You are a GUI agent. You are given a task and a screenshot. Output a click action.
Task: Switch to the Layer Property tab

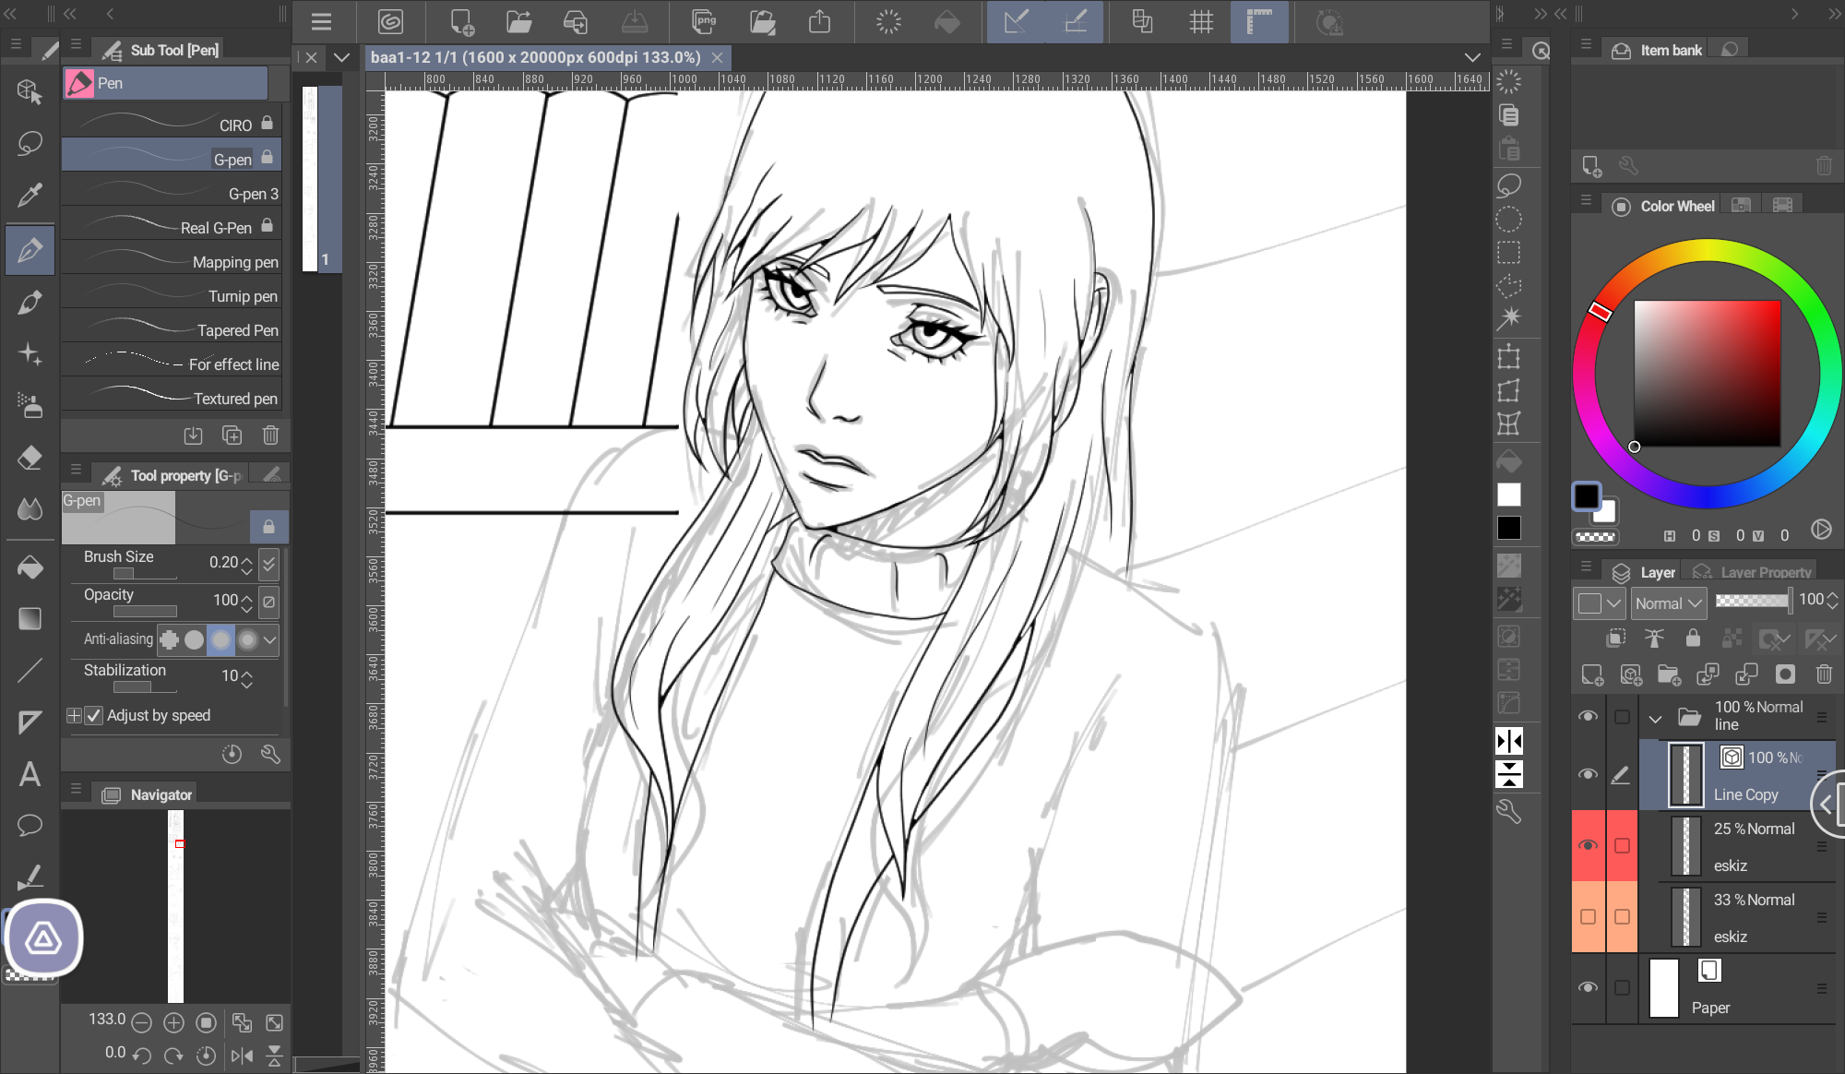click(1754, 572)
